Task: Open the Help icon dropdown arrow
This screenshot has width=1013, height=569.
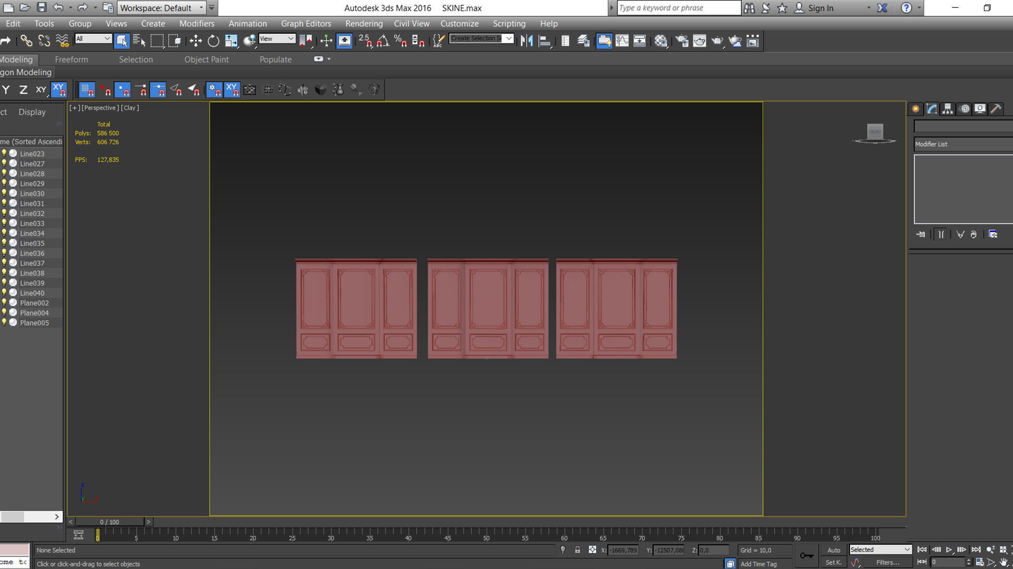Action: tap(919, 8)
